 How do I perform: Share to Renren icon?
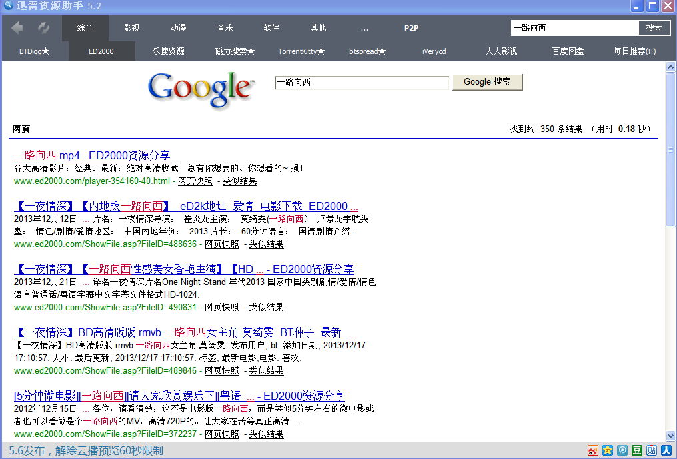click(666, 450)
